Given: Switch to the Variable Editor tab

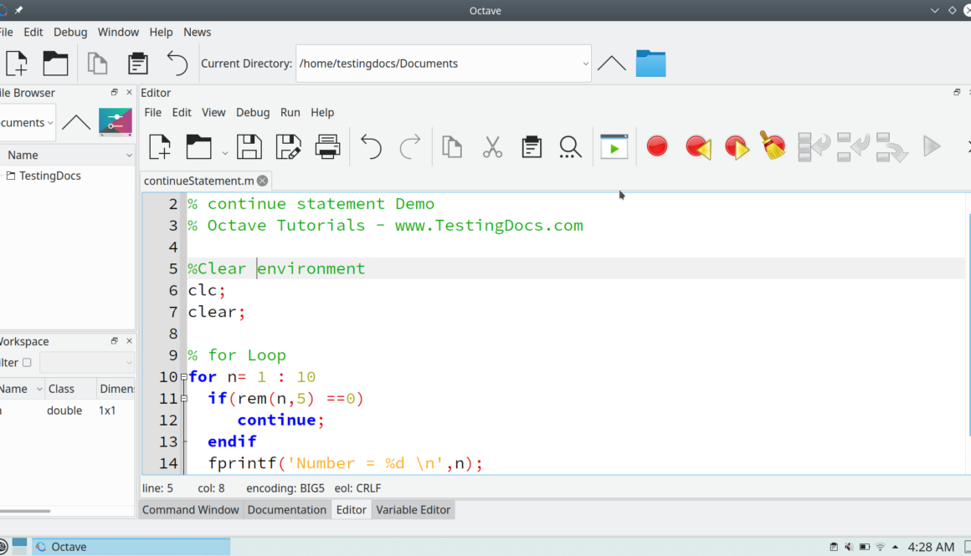Looking at the screenshot, I should pyautogui.click(x=413, y=510).
